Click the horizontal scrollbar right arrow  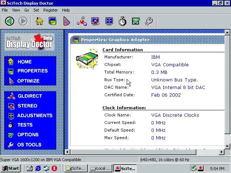[x=221, y=152]
